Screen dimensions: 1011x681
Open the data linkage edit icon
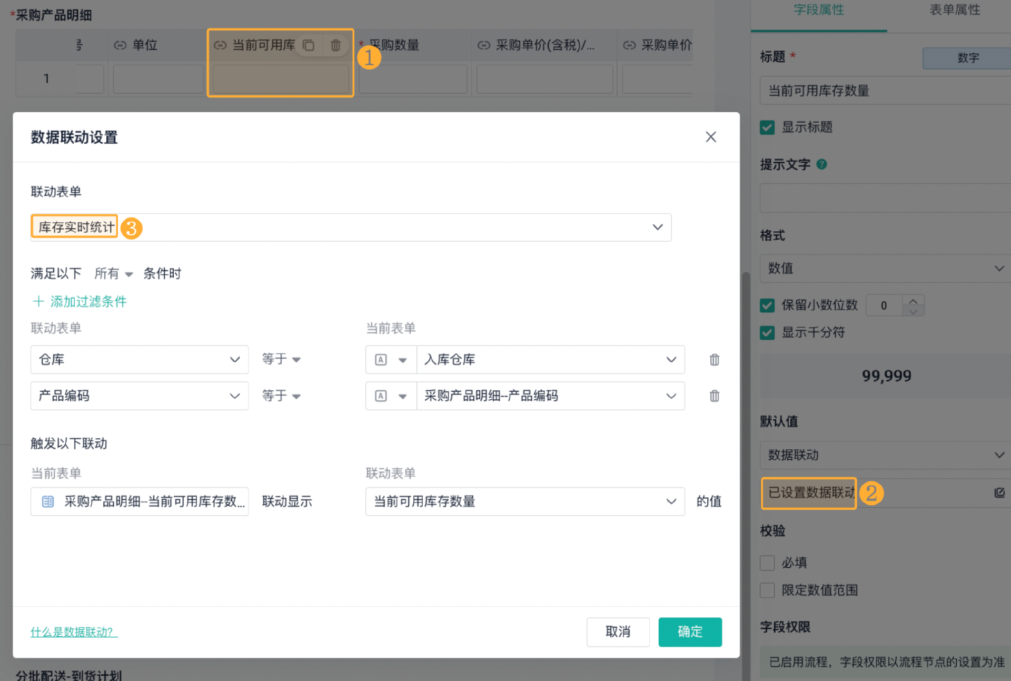[x=999, y=492]
